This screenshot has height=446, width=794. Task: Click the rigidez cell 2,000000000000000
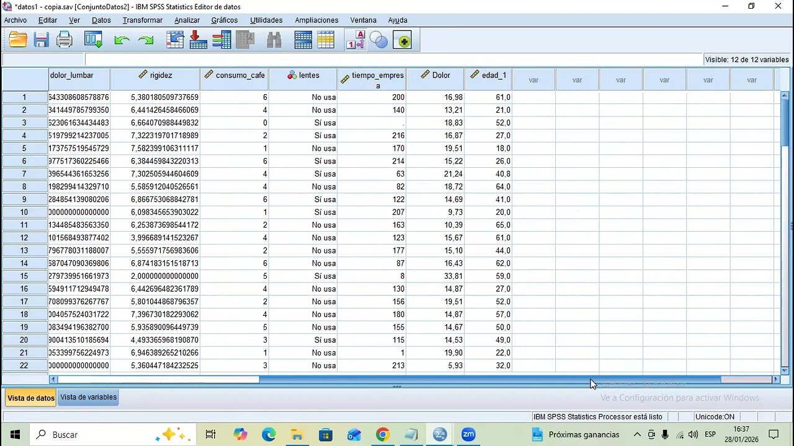(x=155, y=276)
